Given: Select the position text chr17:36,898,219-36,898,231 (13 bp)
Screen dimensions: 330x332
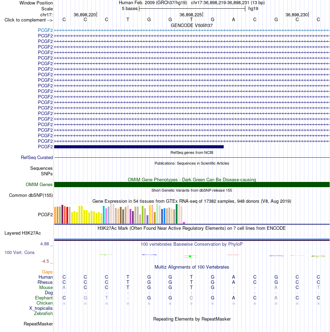Looking at the screenshot, I should pyautogui.click(x=228, y=3).
